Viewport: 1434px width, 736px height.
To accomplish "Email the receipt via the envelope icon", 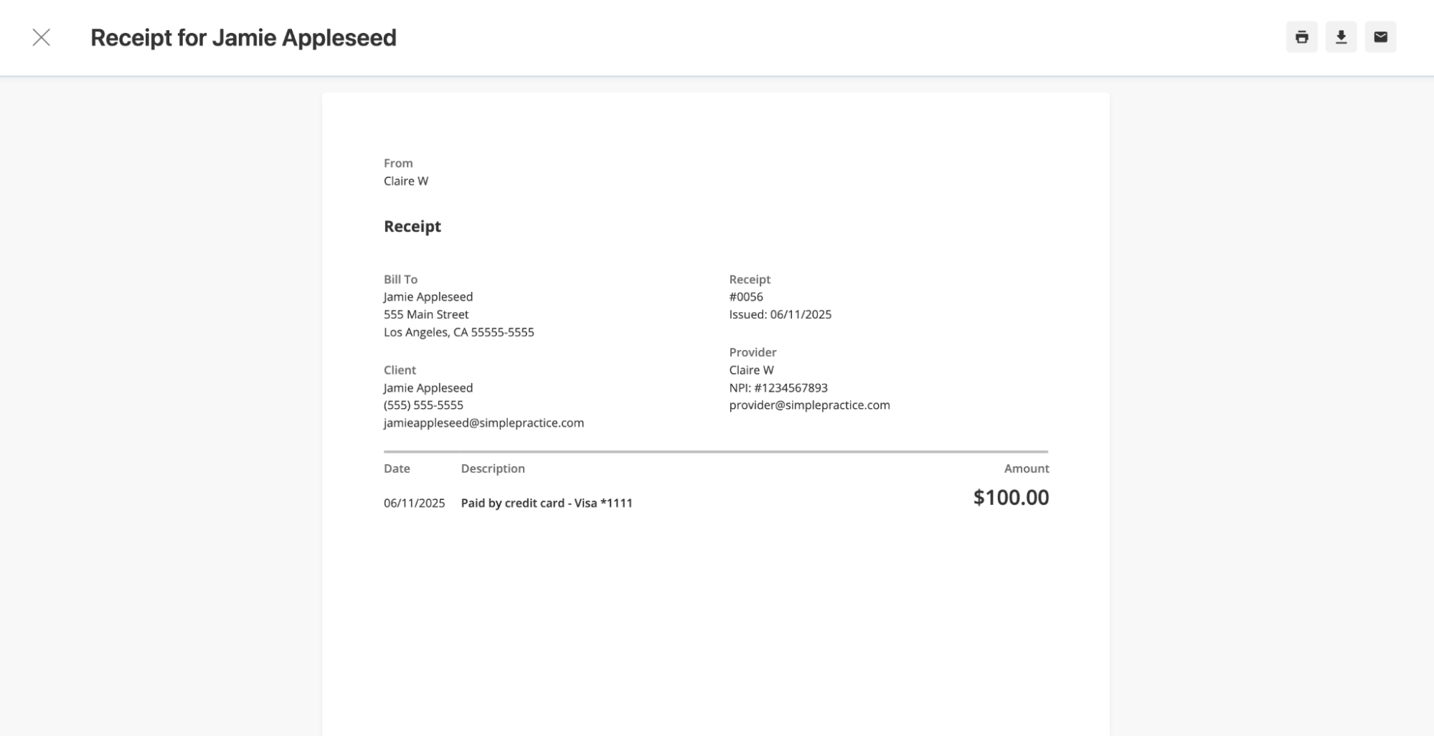I will [1380, 37].
